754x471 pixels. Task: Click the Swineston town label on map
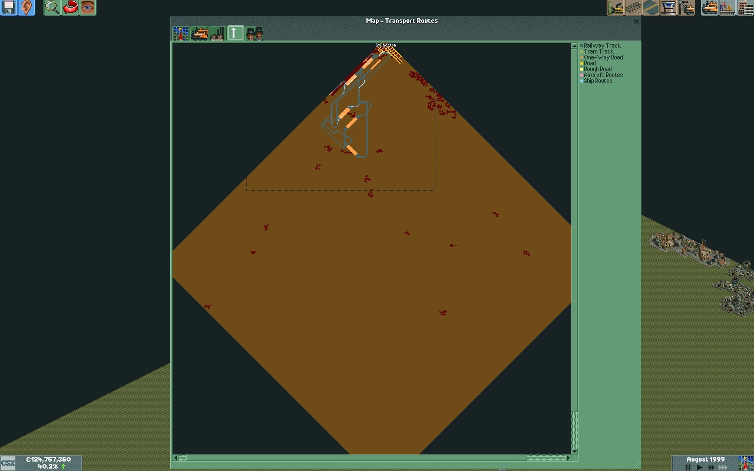pyautogui.click(x=386, y=45)
